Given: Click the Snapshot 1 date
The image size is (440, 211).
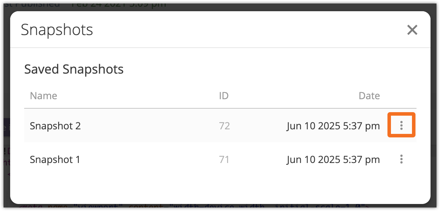Looking at the screenshot, I should [333, 160].
